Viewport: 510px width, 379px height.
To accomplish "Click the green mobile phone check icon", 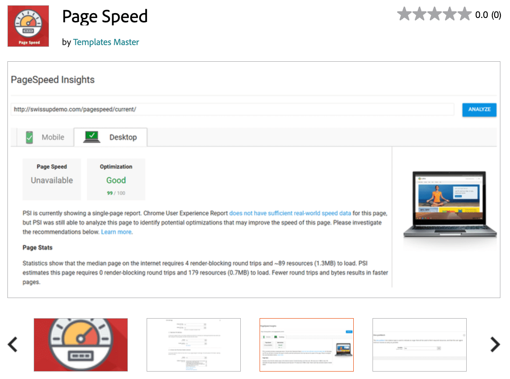I will (x=29, y=137).
